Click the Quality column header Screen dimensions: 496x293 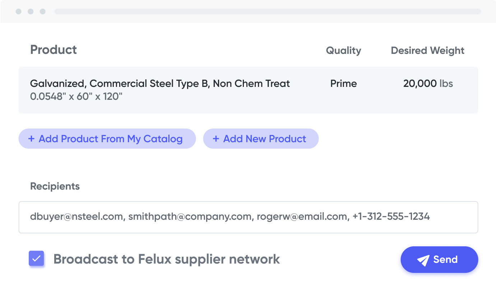pos(343,51)
